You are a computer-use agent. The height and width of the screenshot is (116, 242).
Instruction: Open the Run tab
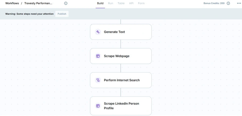[x=110, y=3]
